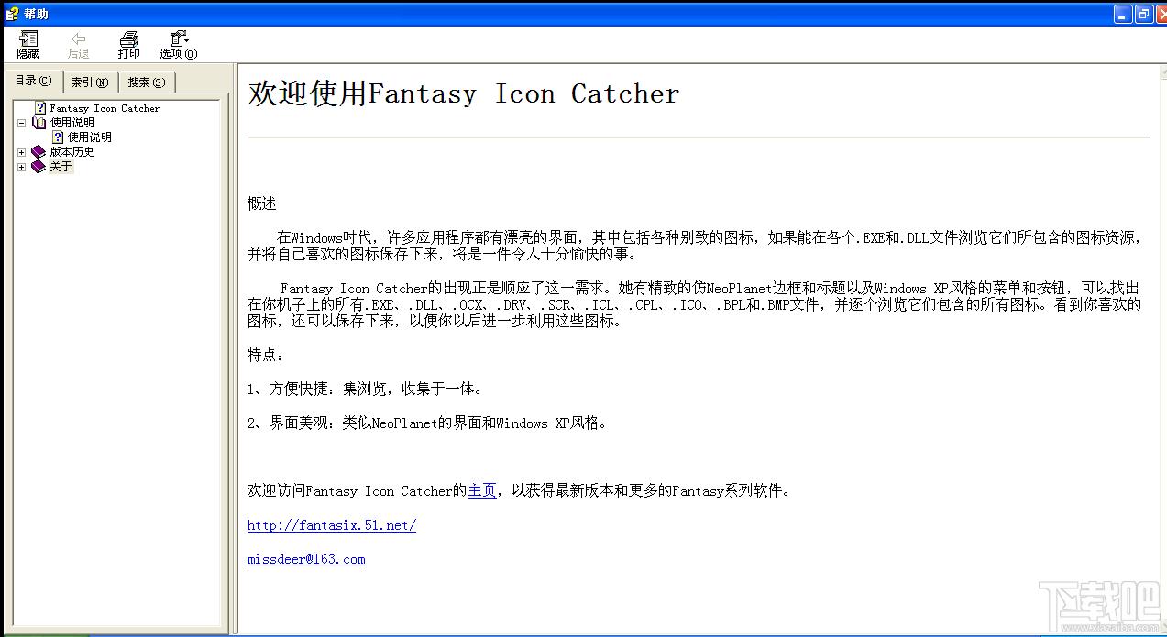Click the purple book icon beside 版本历史
1167x637 pixels.
39,152
